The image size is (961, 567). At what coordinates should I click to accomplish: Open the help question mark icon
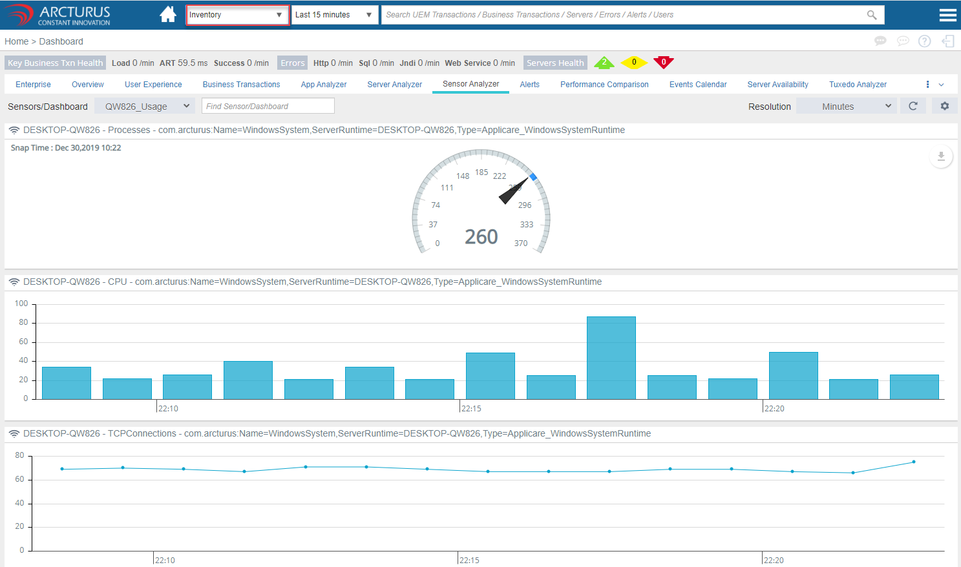(925, 41)
